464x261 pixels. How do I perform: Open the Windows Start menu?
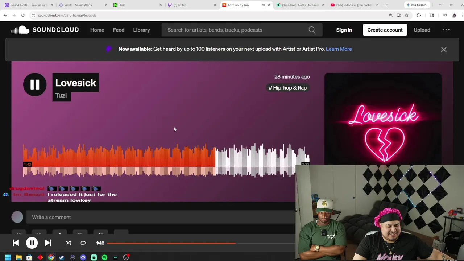(8, 257)
